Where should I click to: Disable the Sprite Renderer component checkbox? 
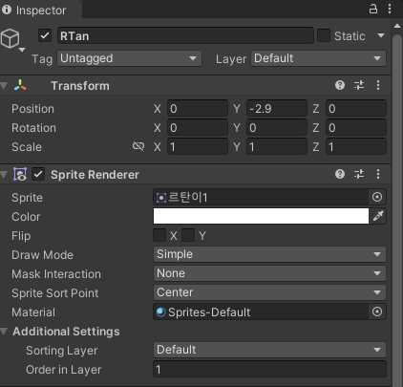[38, 174]
